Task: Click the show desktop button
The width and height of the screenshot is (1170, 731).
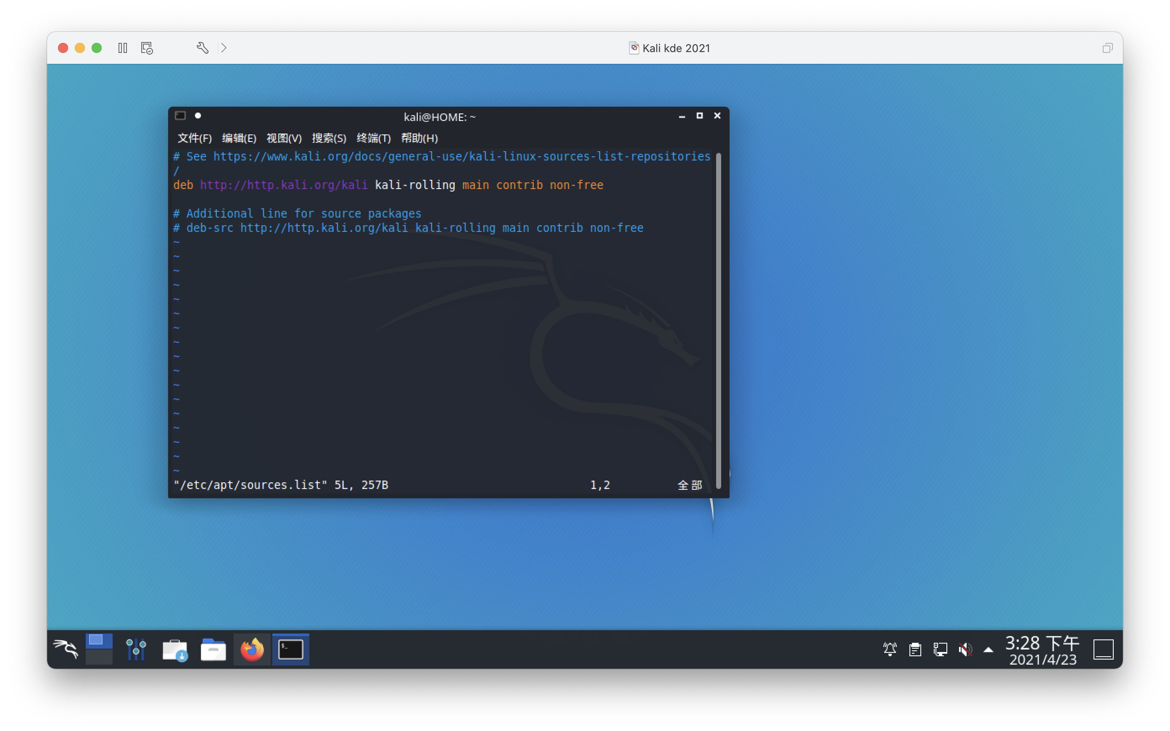Action: [1104, 649]
